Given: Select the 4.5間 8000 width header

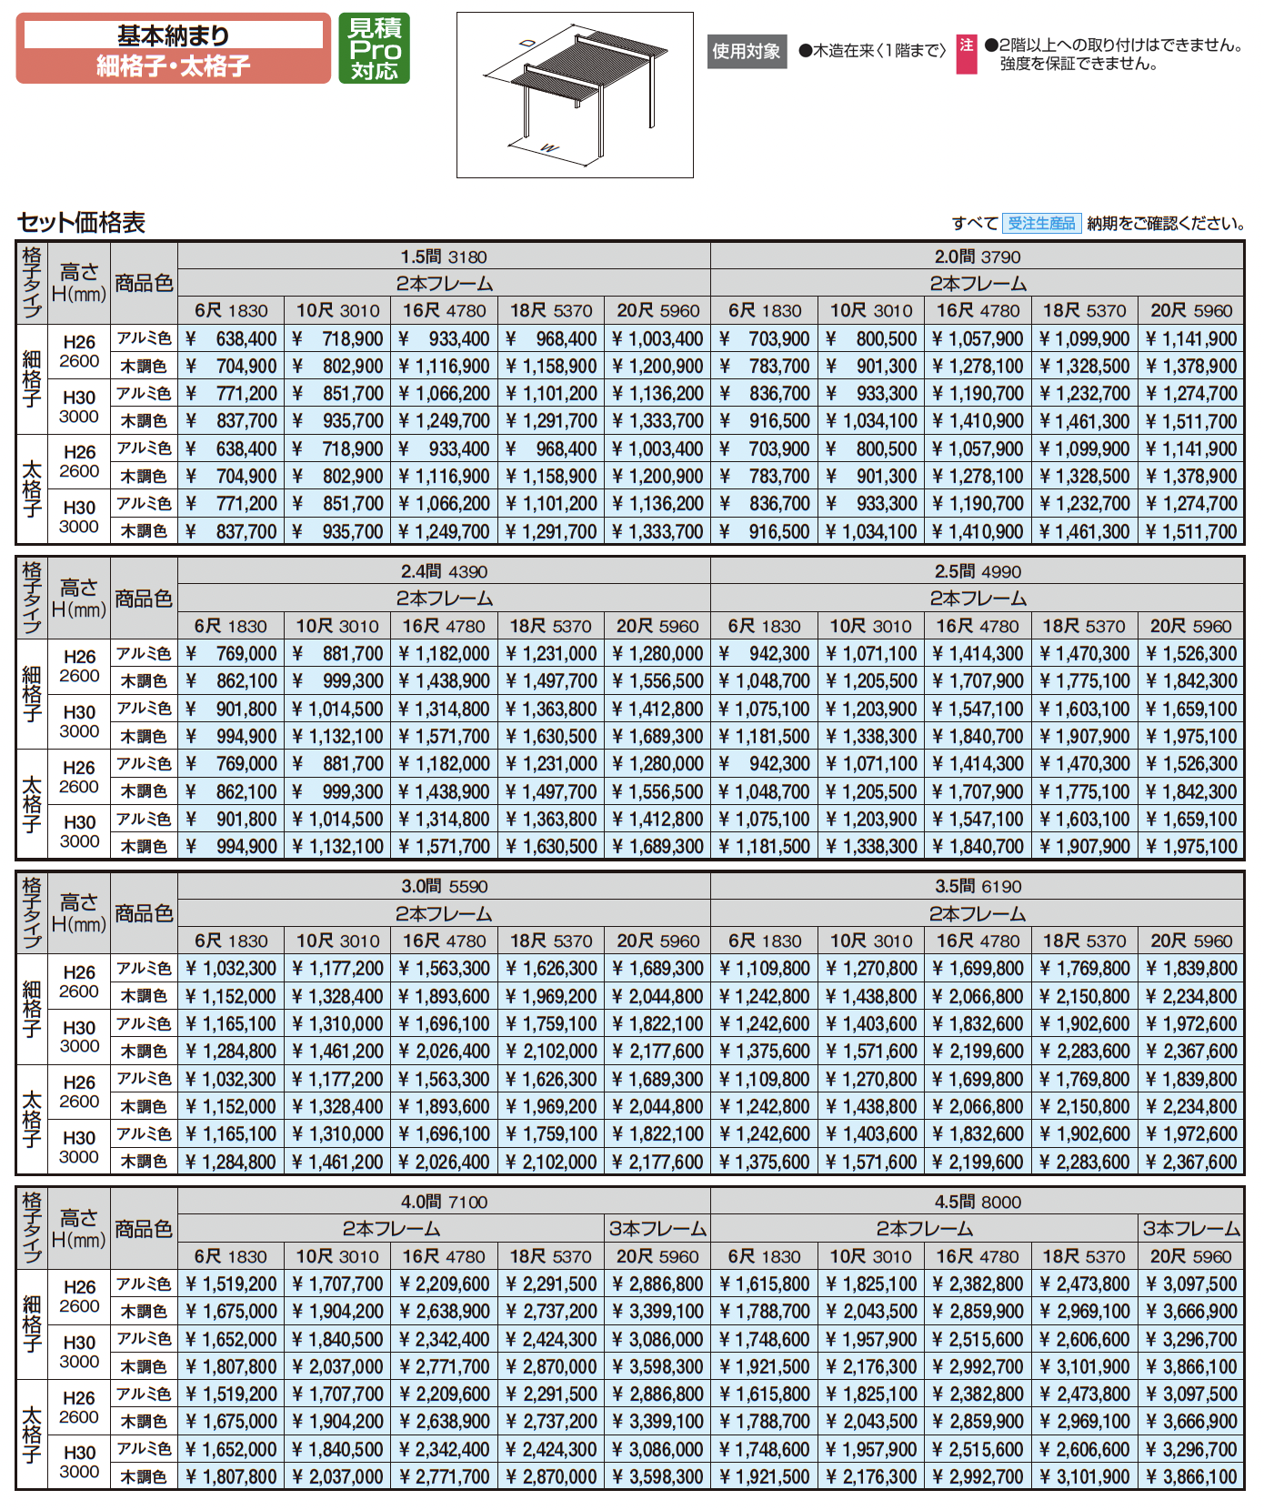Looking at the screenshot, I should 978,1202.
